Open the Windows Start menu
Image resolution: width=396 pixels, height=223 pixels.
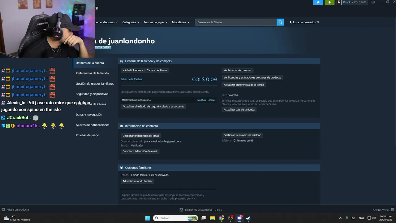(x=148, y=218)
